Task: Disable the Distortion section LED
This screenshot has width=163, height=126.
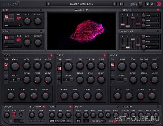Action: point(44,107)
